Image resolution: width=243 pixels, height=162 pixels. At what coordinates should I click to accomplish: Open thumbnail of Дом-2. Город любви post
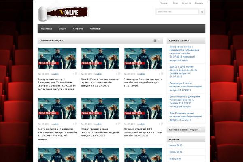pos(100,58)
